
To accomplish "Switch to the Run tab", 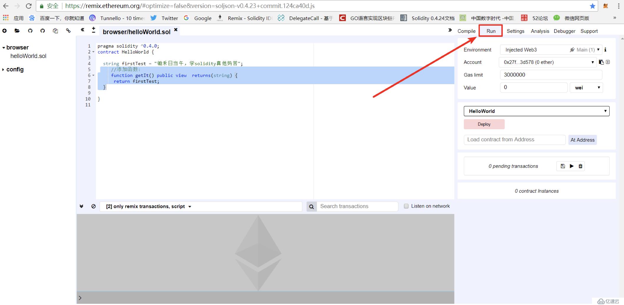I will pyautogui.click(x=491, y=31).
